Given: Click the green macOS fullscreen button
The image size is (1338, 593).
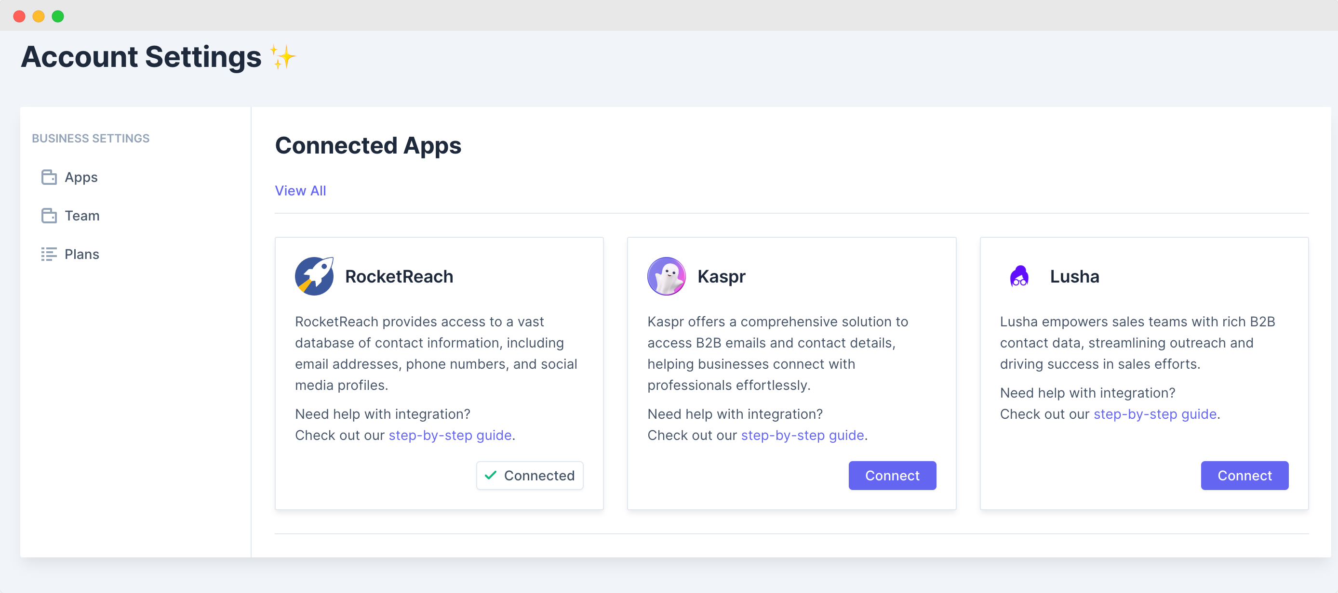Looking at the screenshot, I should 58,16.
